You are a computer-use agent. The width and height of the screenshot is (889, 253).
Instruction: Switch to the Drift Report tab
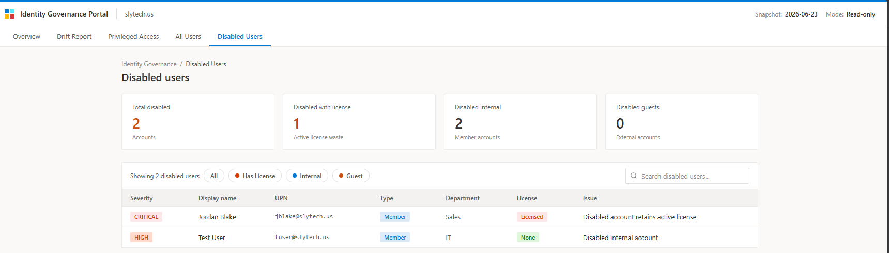74,36
